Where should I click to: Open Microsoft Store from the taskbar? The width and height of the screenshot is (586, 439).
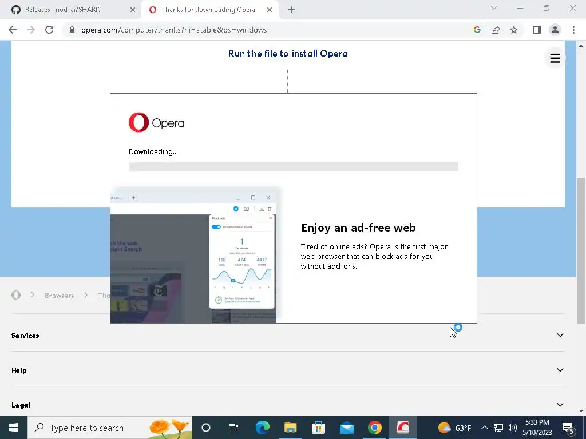point(318,428)
